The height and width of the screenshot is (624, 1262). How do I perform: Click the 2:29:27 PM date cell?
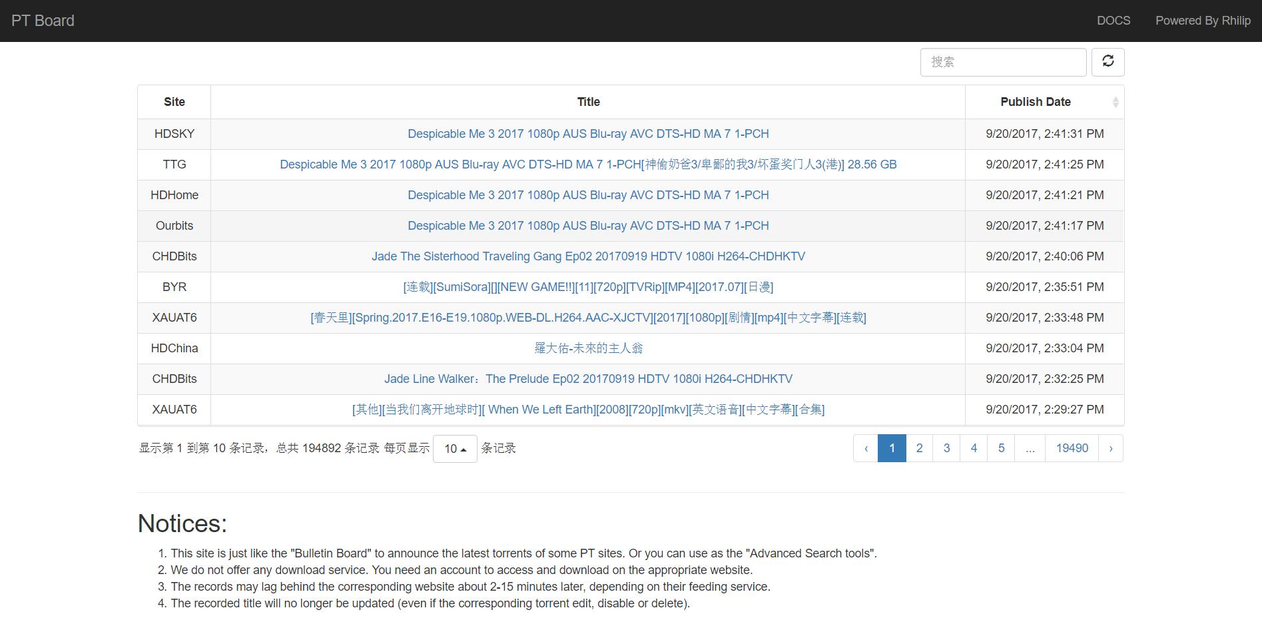[1045, 410]
